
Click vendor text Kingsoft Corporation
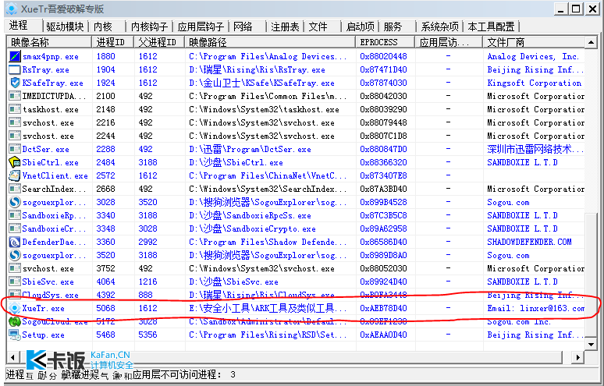tap(535, 83)
